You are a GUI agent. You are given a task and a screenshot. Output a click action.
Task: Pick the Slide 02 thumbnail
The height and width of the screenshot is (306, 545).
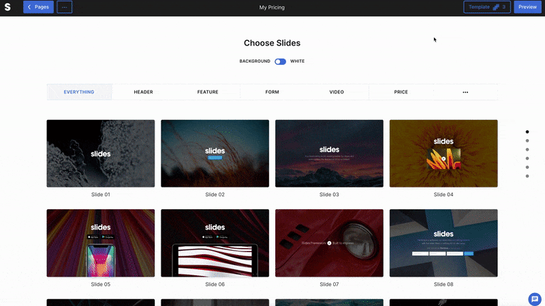(215, 153)
